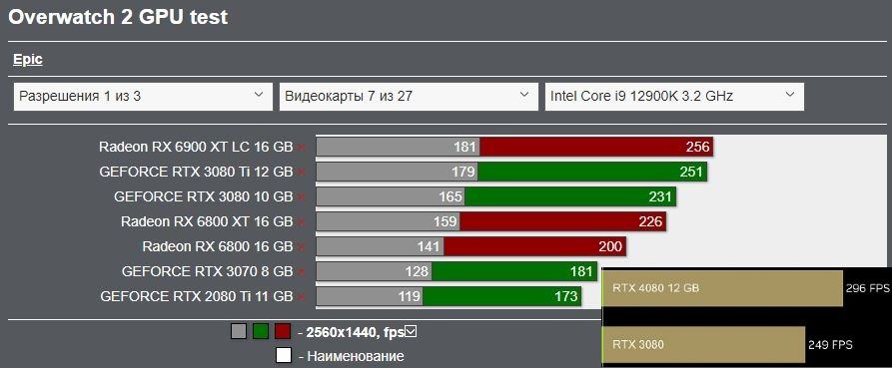Remove Radeon RX 6900 XT LC via red X

tap(302, 148)
